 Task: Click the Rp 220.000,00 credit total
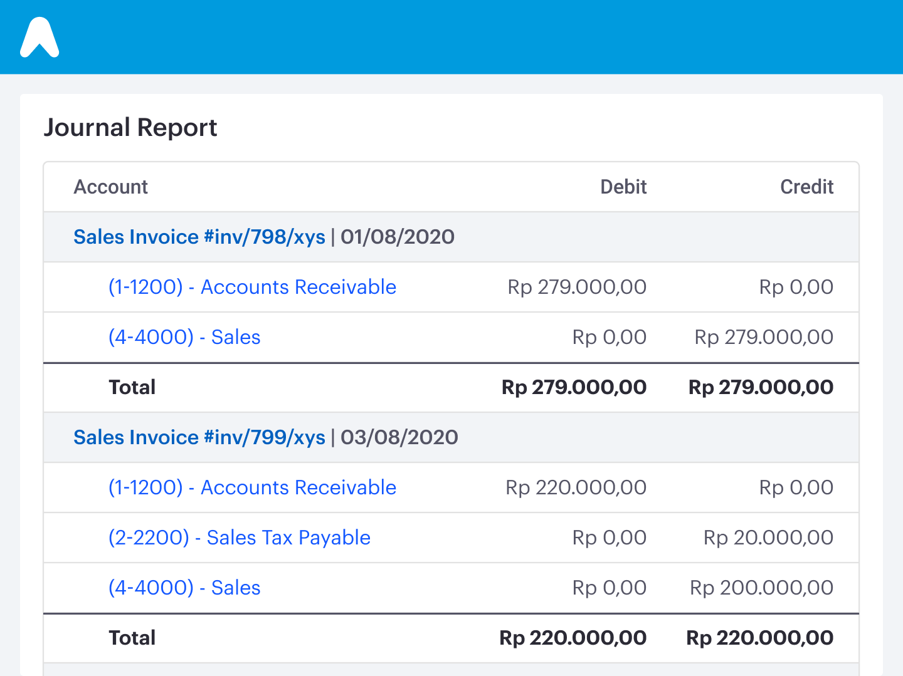tap(760, 638)
